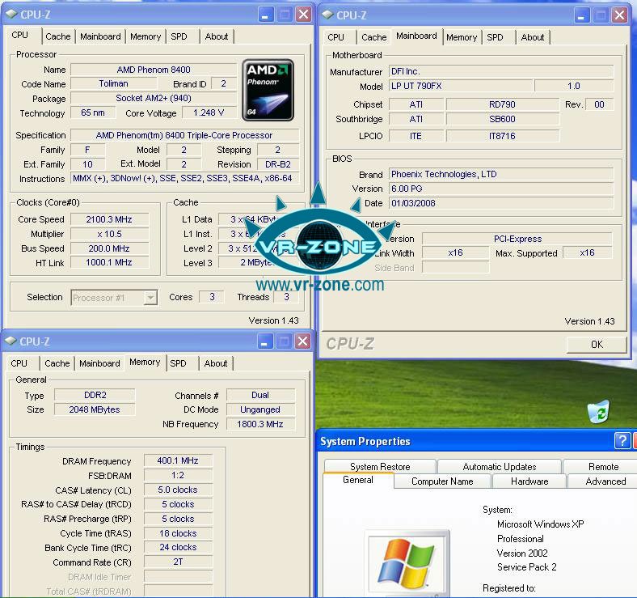
Task: Switch to SPD tab in Mainboard window
Action: pyautogui.click(x=495, y=37)
